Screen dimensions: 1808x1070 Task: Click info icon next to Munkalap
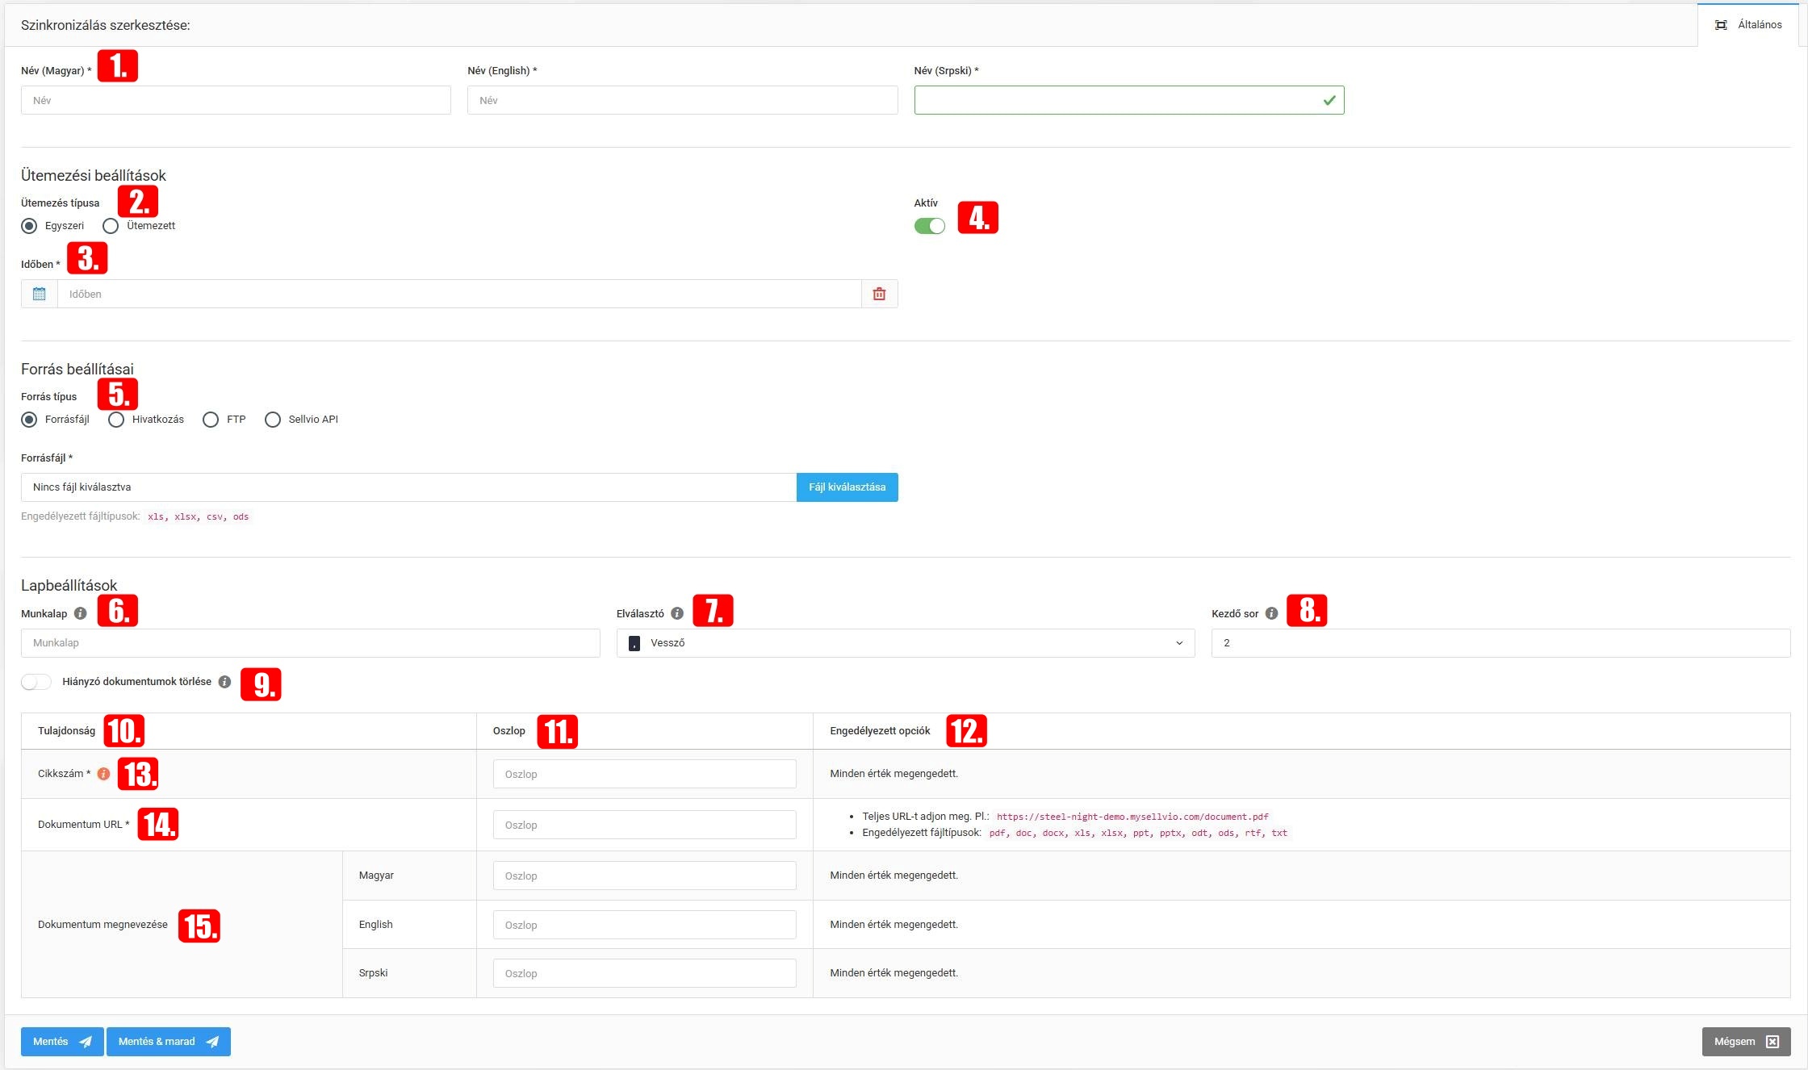(80, 613)
